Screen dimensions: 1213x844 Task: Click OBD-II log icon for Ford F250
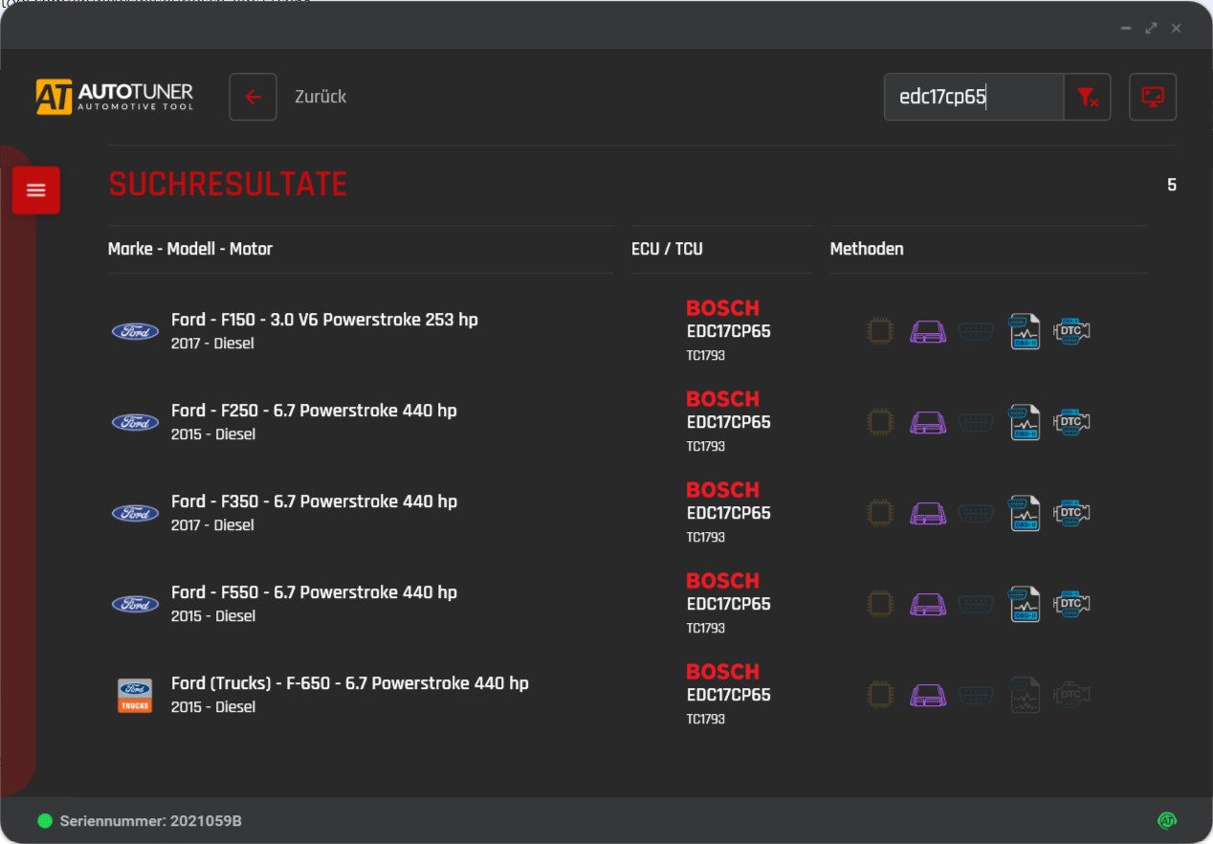click(1025, 422)
